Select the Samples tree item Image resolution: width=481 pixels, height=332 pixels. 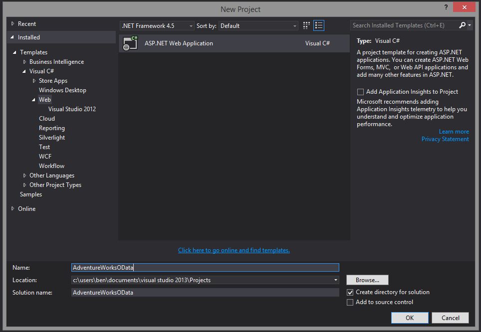[31, 194]
